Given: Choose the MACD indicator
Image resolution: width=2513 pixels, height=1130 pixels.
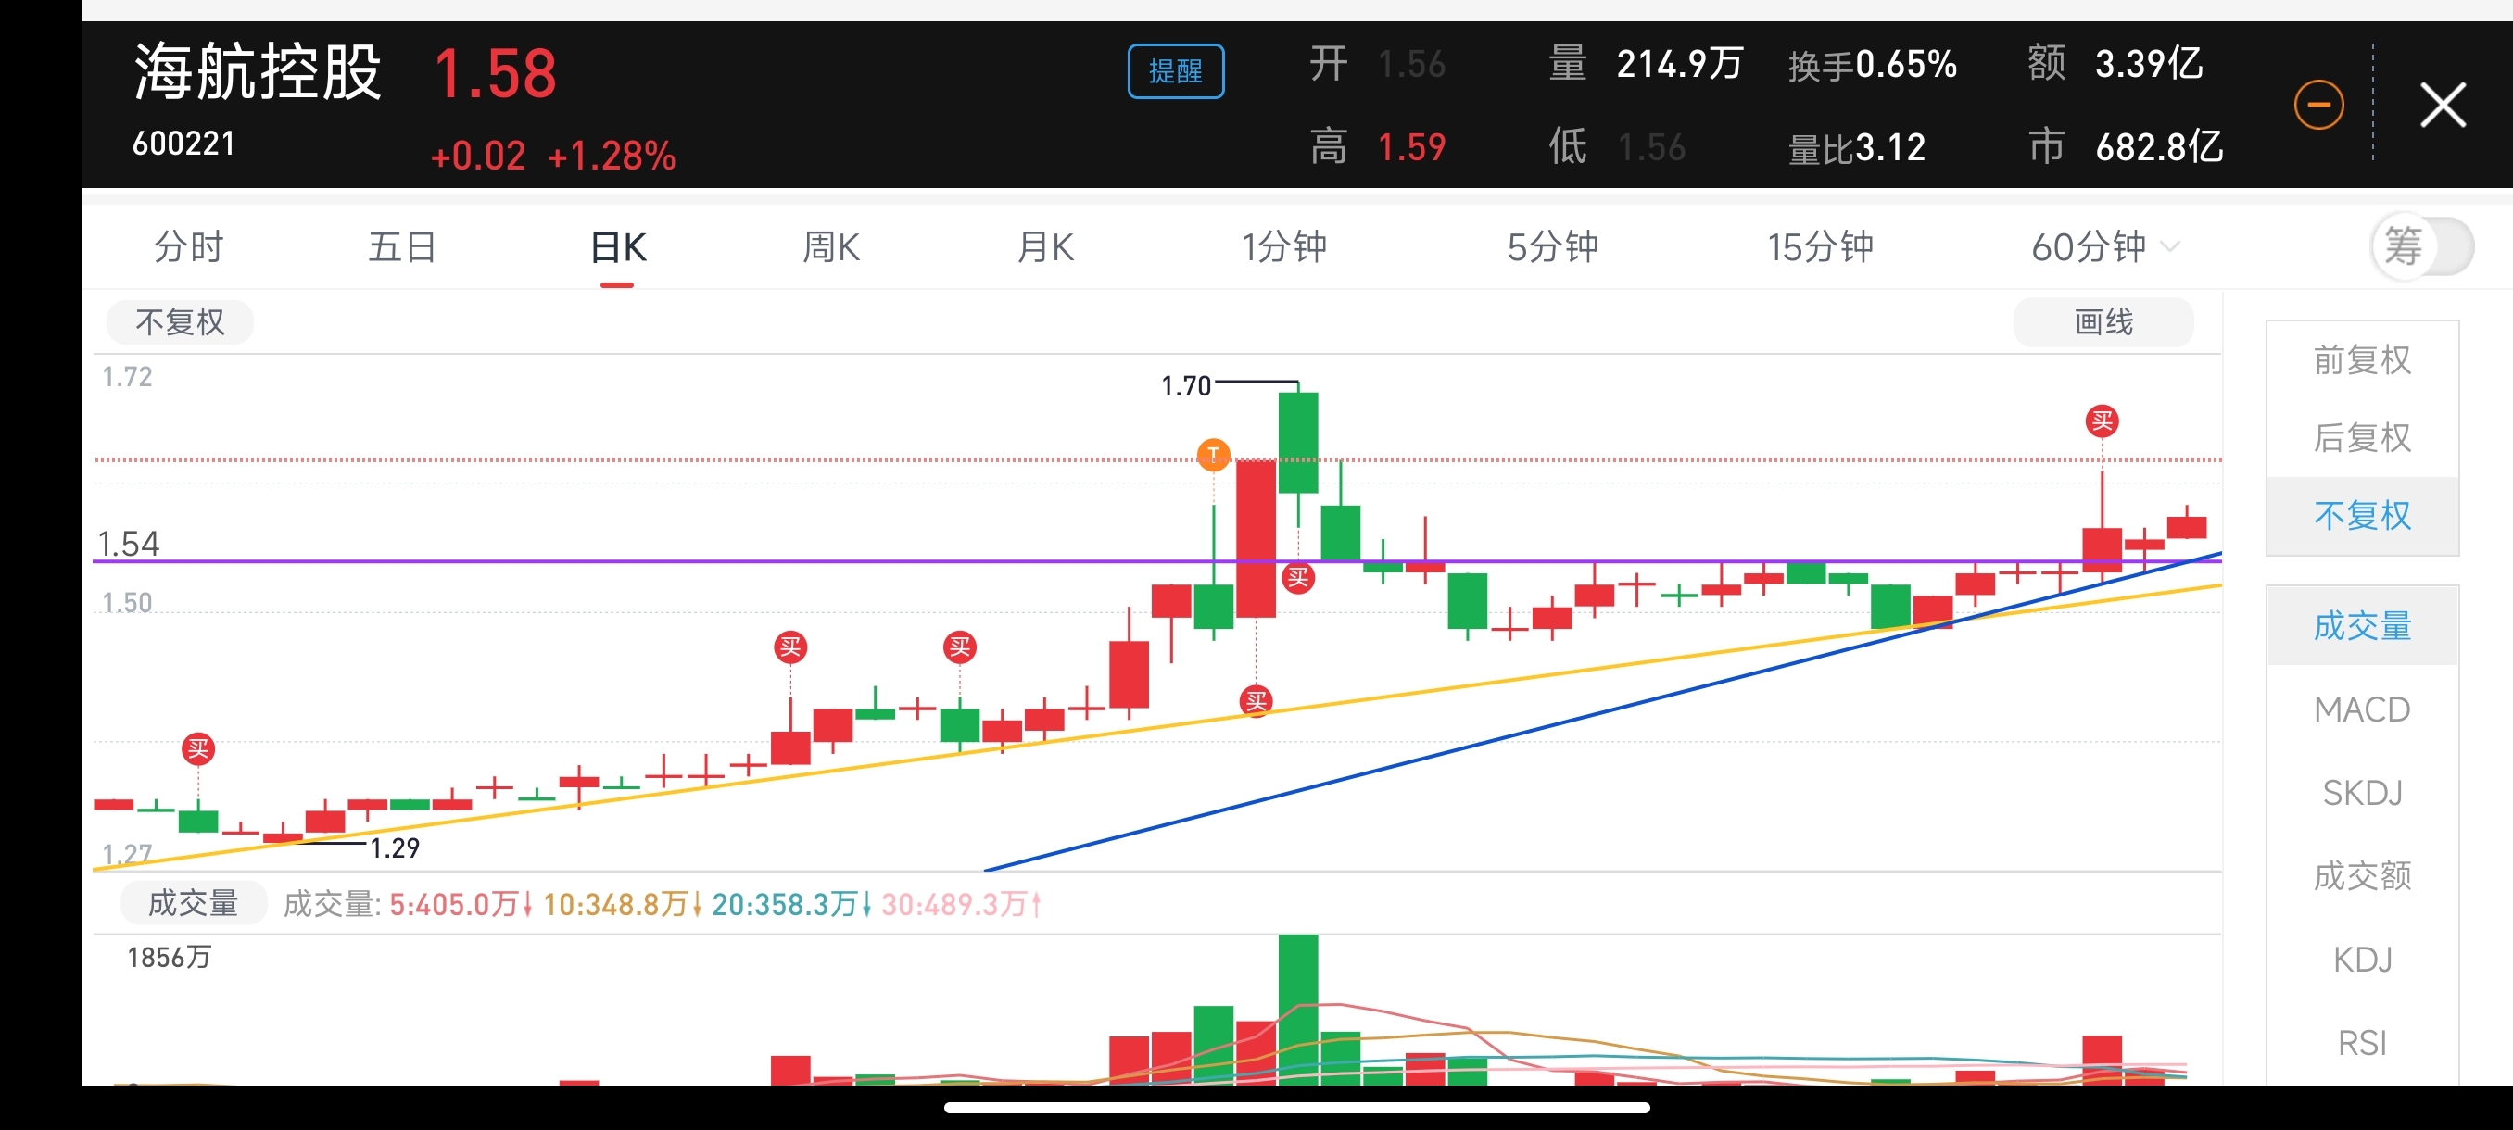Looking at the screenshot, I should (2362, 709).
